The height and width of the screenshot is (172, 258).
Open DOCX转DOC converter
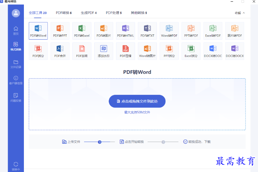(213, 51)
